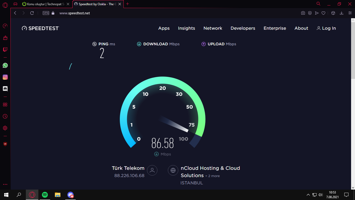
Task: Click the 86.58 speed reading
Action: coord(163,143)
